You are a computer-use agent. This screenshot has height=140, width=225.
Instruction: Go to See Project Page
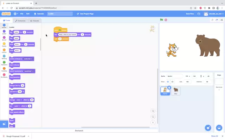click(x=85, y=14)
